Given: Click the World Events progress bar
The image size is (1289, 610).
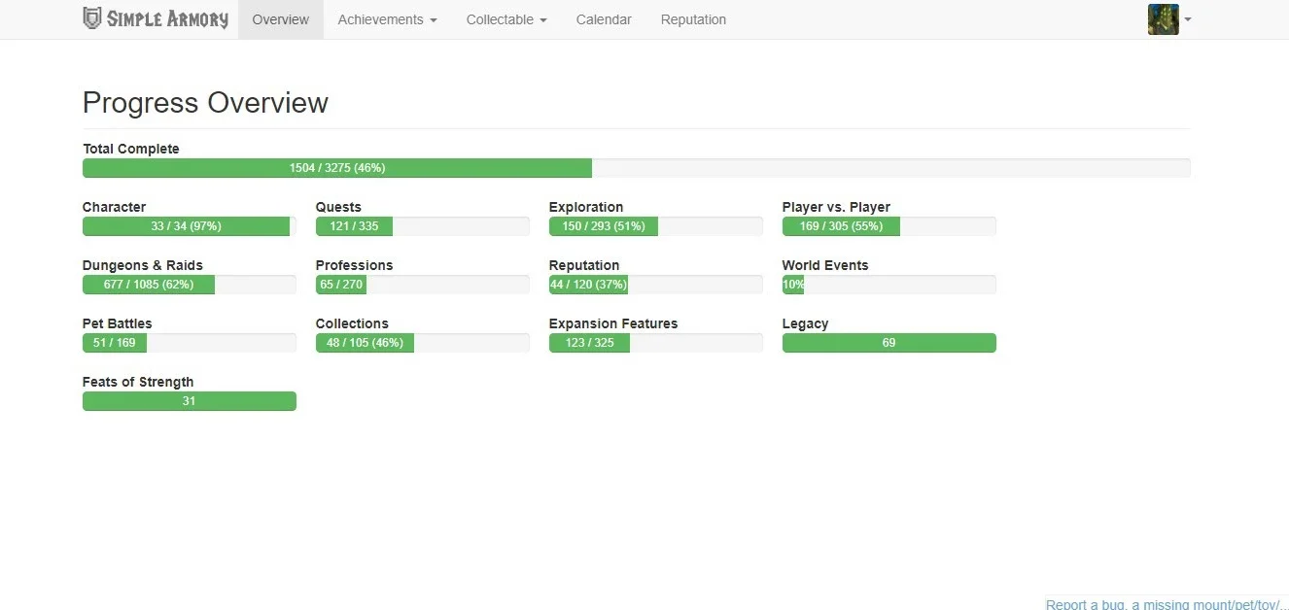Looking at the screenshot, I should click(x=889, y=285).
